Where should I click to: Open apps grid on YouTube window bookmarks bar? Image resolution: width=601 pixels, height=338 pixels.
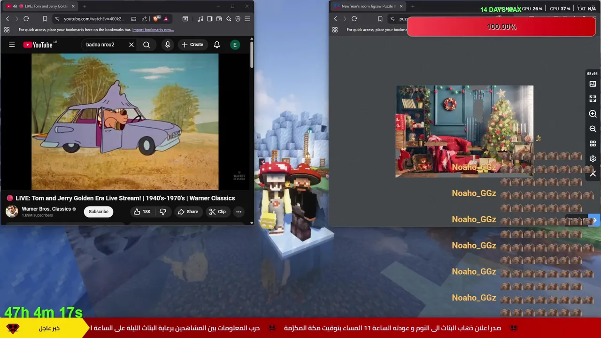coord(7,30)
